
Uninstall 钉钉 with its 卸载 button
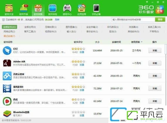[x=155, y=51]
